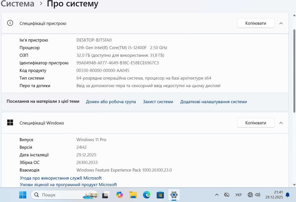Image resolution: width=296 pixels, height=202 pixels.
Task: Select version value 24H2
Action: (x=82, y=147)
